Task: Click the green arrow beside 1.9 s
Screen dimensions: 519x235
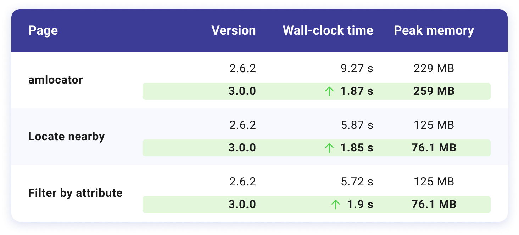Action: 335,205
